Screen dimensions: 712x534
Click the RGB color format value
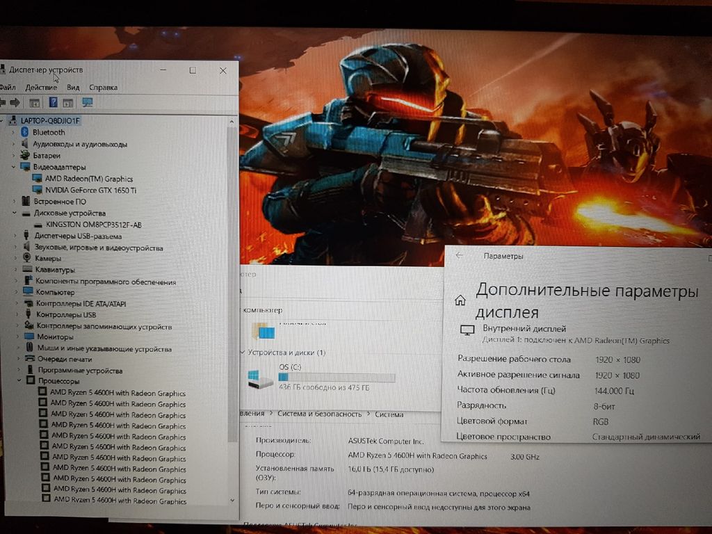tap(600, 421)
